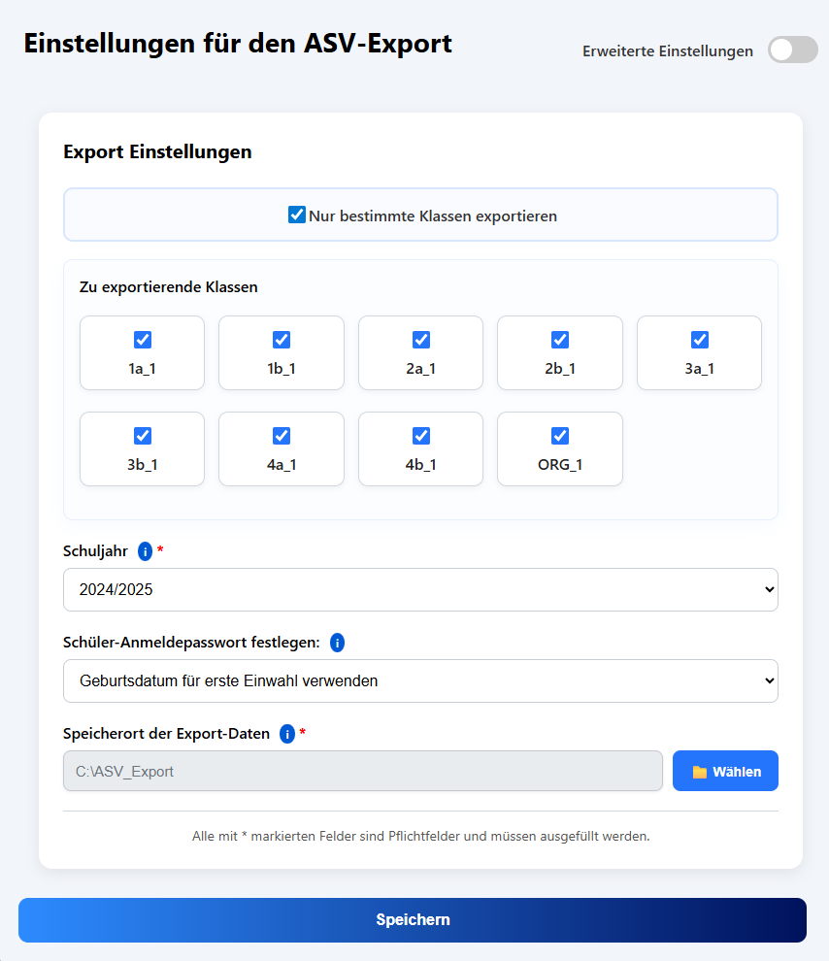Uncheck Nur bestimmte Klassen exportieren

[x=297, y=215]
